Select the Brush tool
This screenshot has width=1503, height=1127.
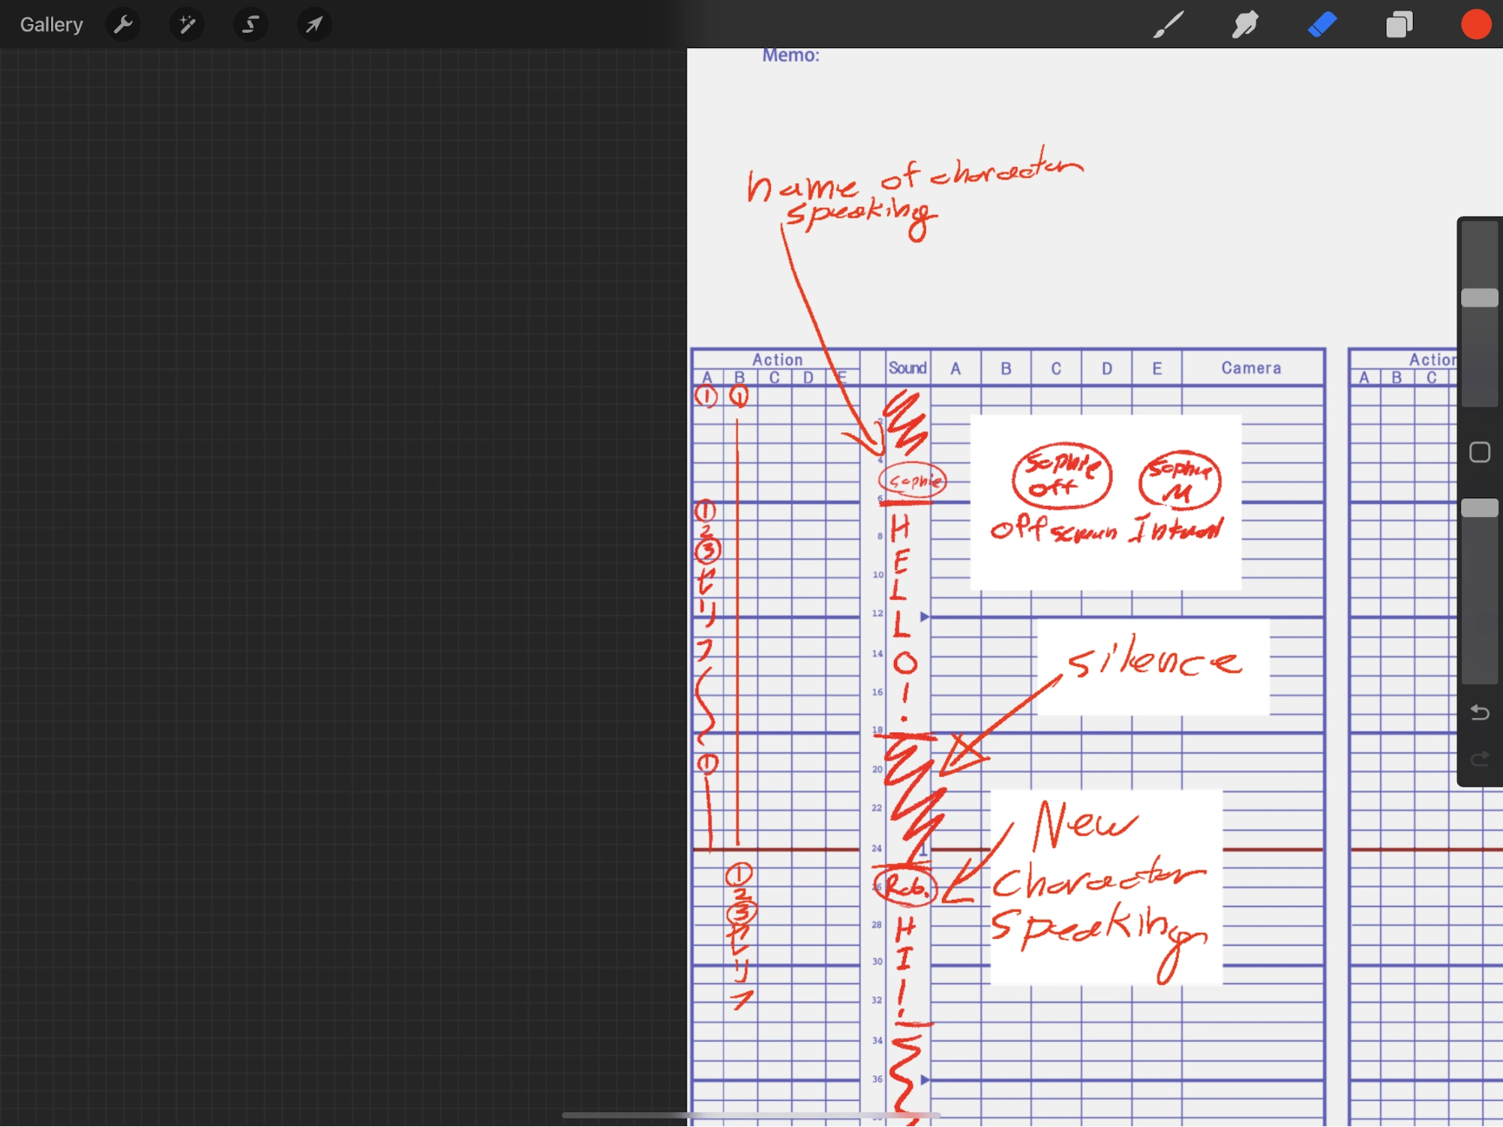pyautogui.click(x=1168, y=25)
